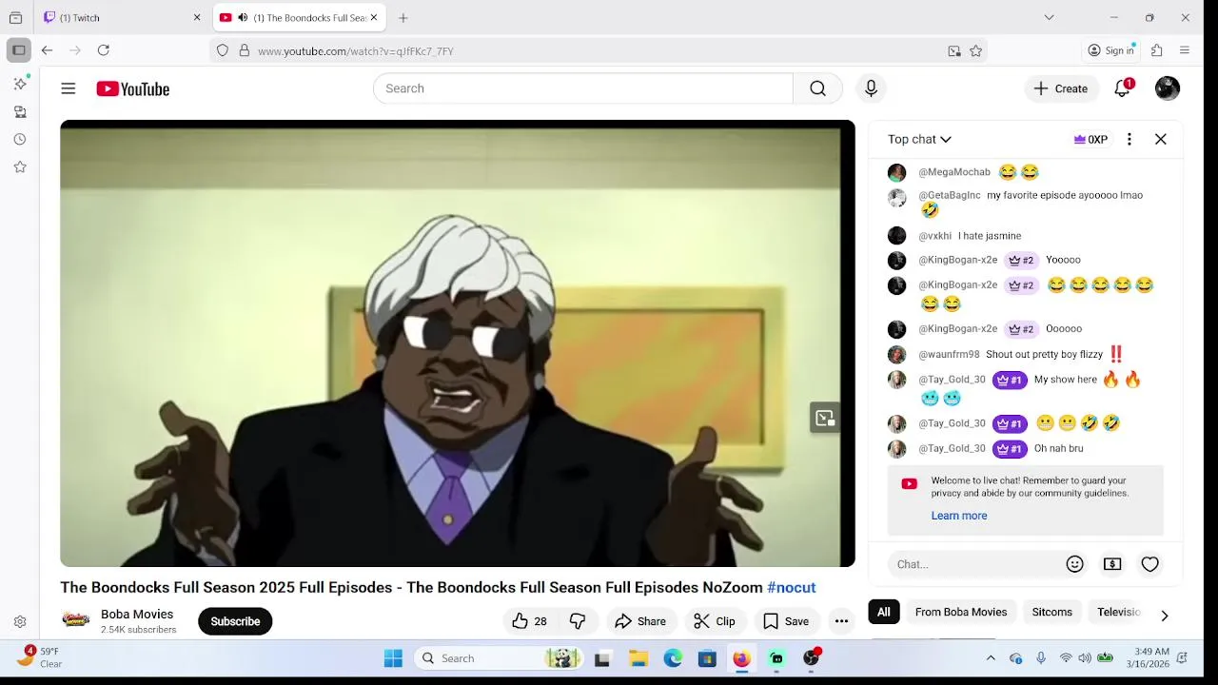Viewport: 1218px width, 685px height.
Task: Send a Super Chat with dollar icon
Action: coord(1112,564)
